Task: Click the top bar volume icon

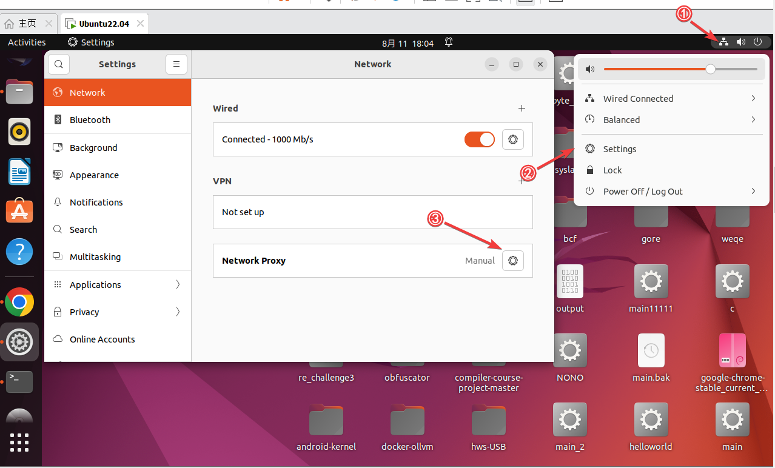Action: pyautogui.click(x=741, y=42)
